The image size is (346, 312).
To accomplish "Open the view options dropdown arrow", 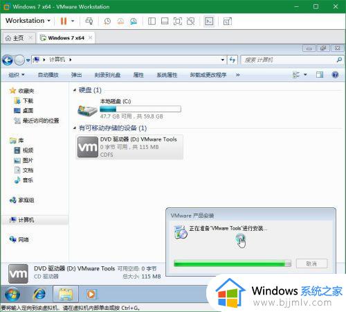I will point(305,75).
